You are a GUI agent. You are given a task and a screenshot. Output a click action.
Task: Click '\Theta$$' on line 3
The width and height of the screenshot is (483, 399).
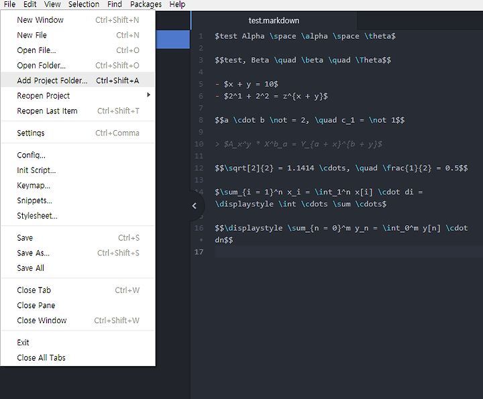[373, 60]
